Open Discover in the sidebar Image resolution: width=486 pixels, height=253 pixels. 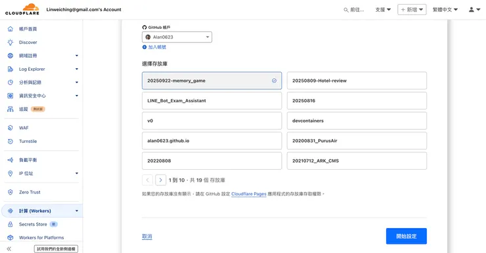coord(28,43)
